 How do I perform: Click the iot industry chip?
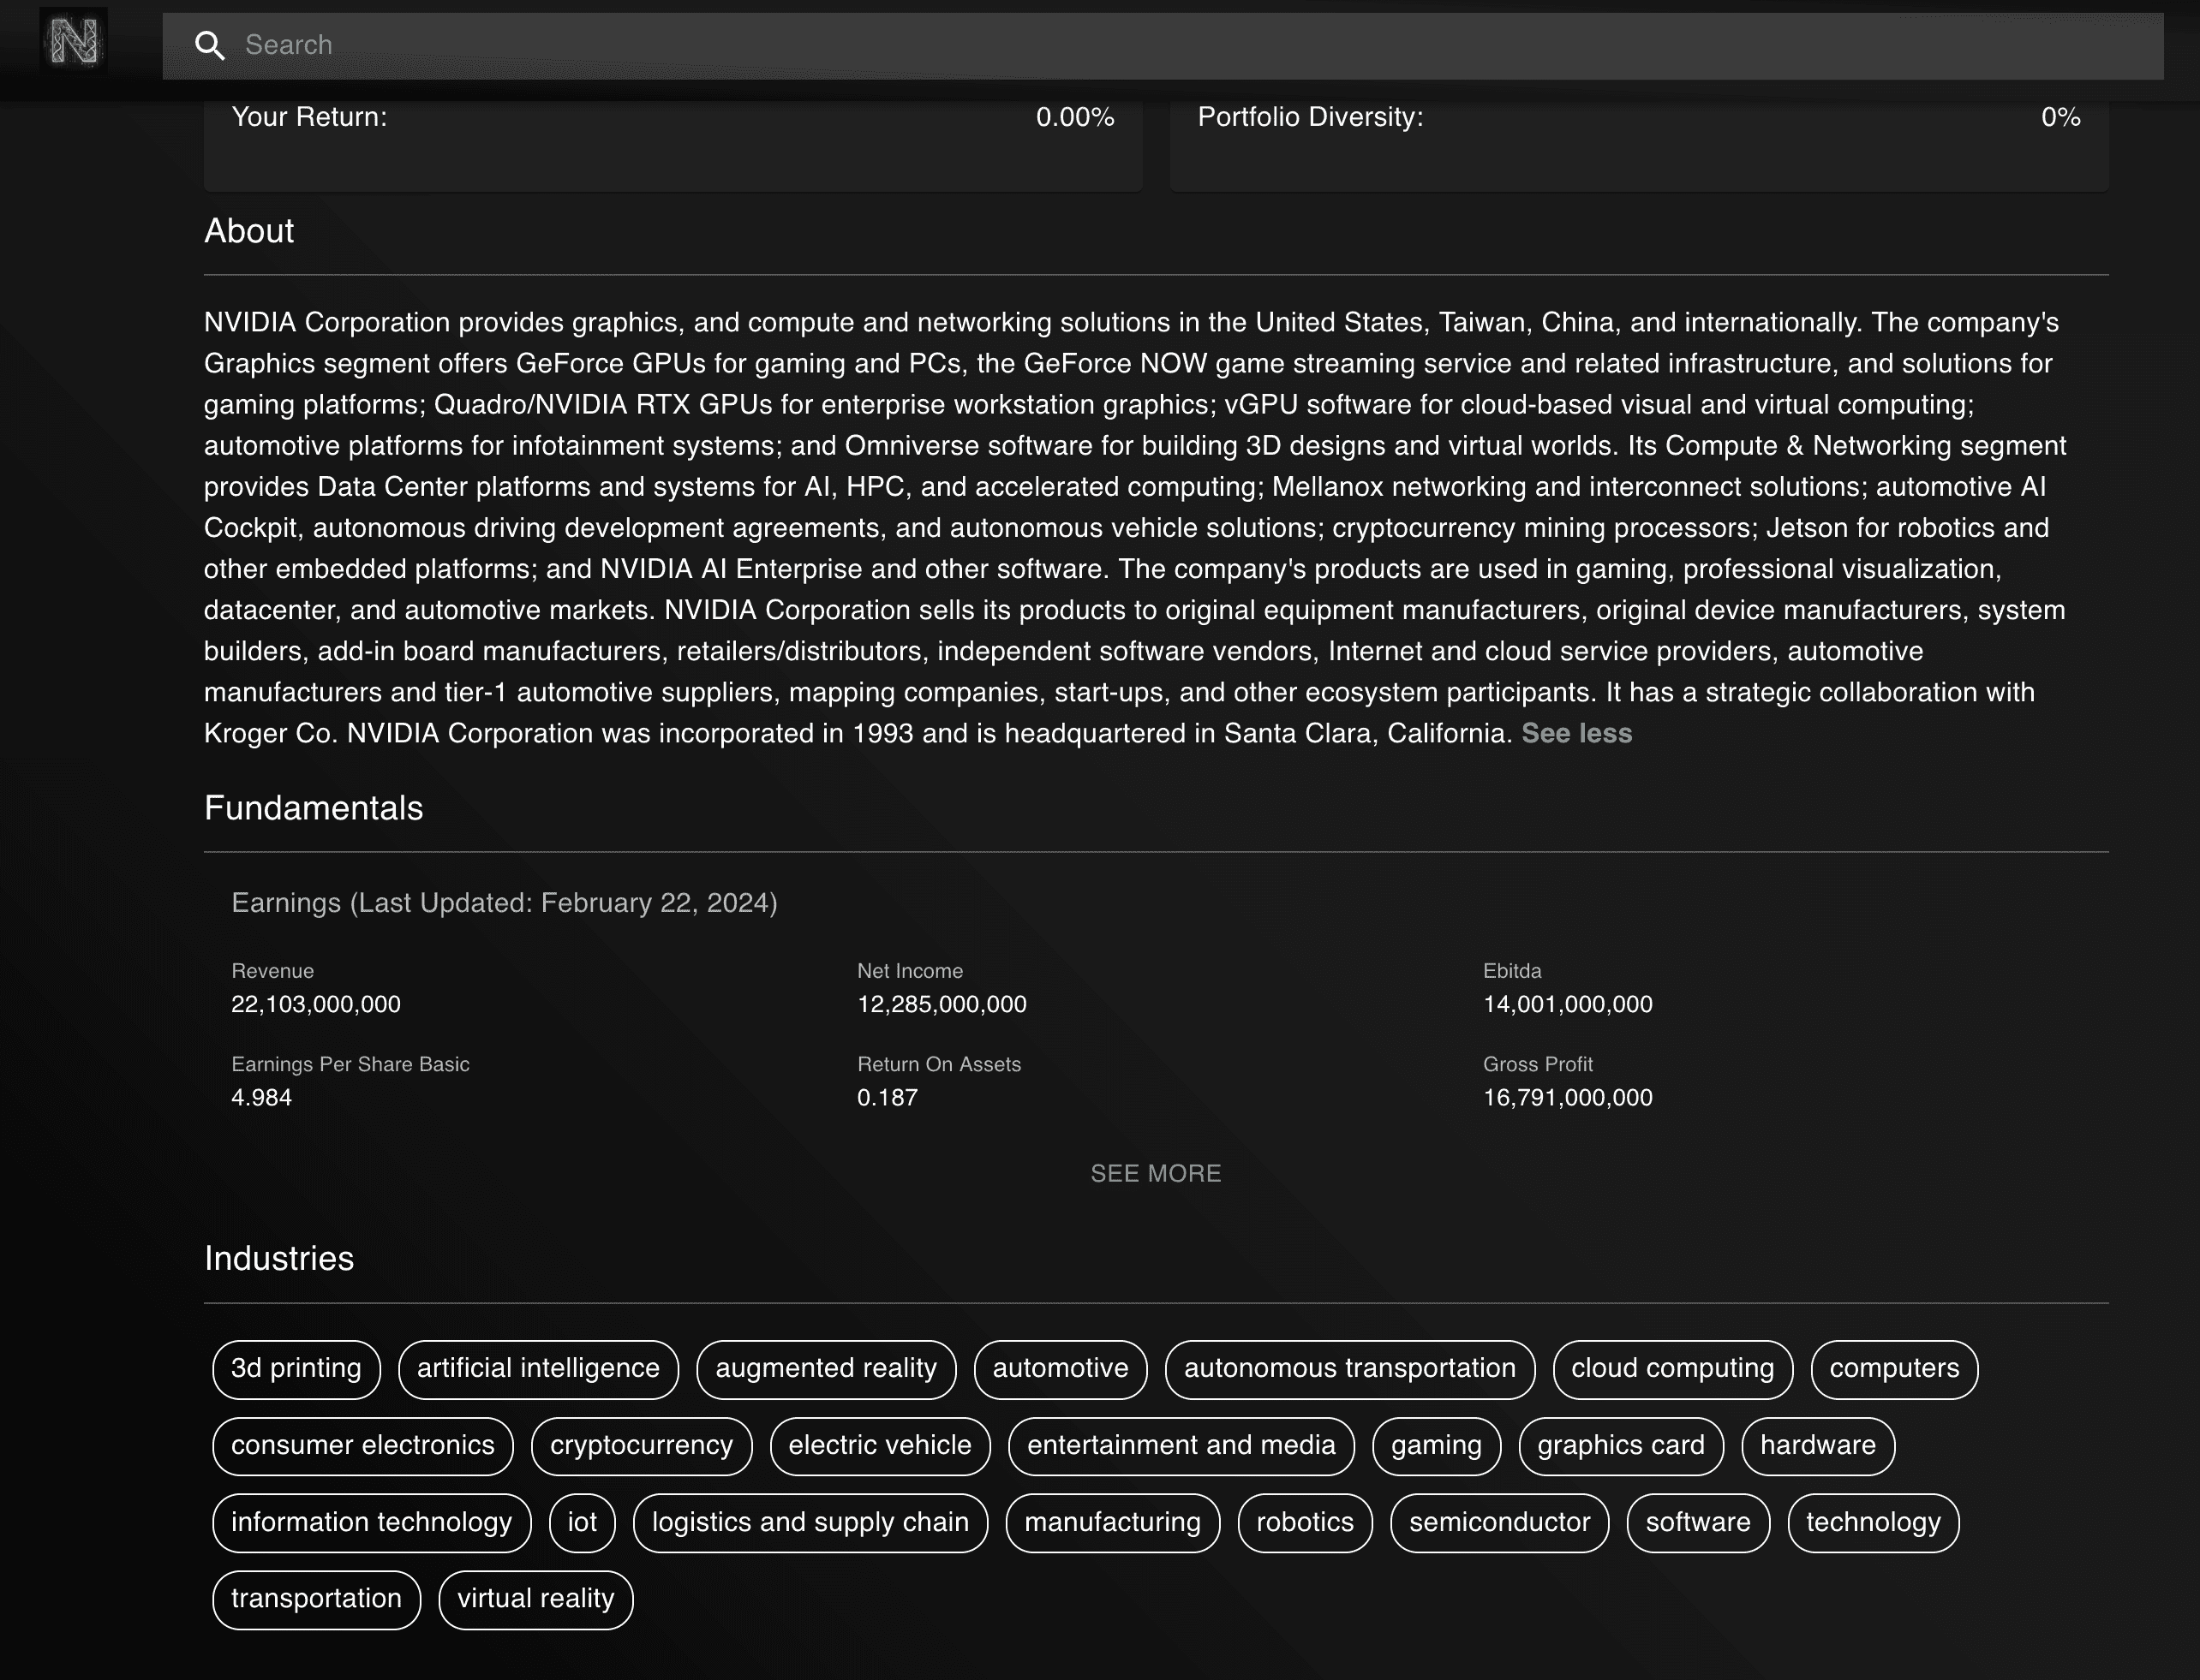[583, 1522]
